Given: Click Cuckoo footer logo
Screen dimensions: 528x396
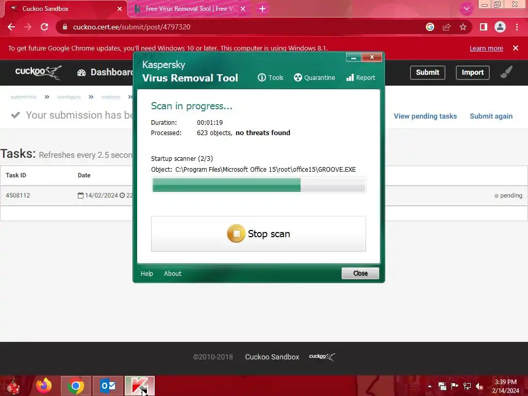Looking at the screenshot, I should (x=322, y=357).
